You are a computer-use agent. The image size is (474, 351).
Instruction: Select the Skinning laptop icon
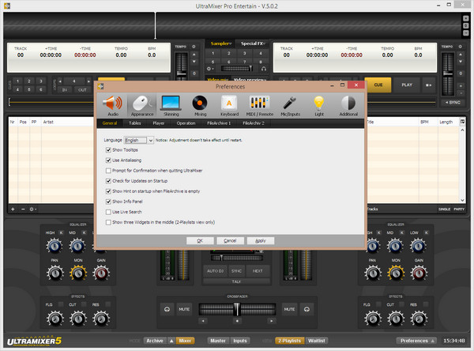pyautogui.click(x=171, y=105)
